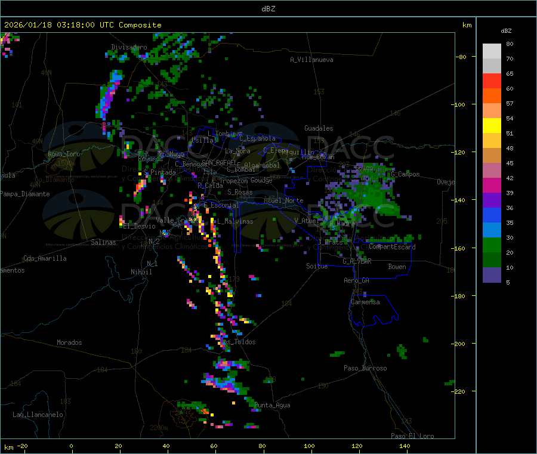
Task: Click the Salinas map label
Action: pos(103,242)
